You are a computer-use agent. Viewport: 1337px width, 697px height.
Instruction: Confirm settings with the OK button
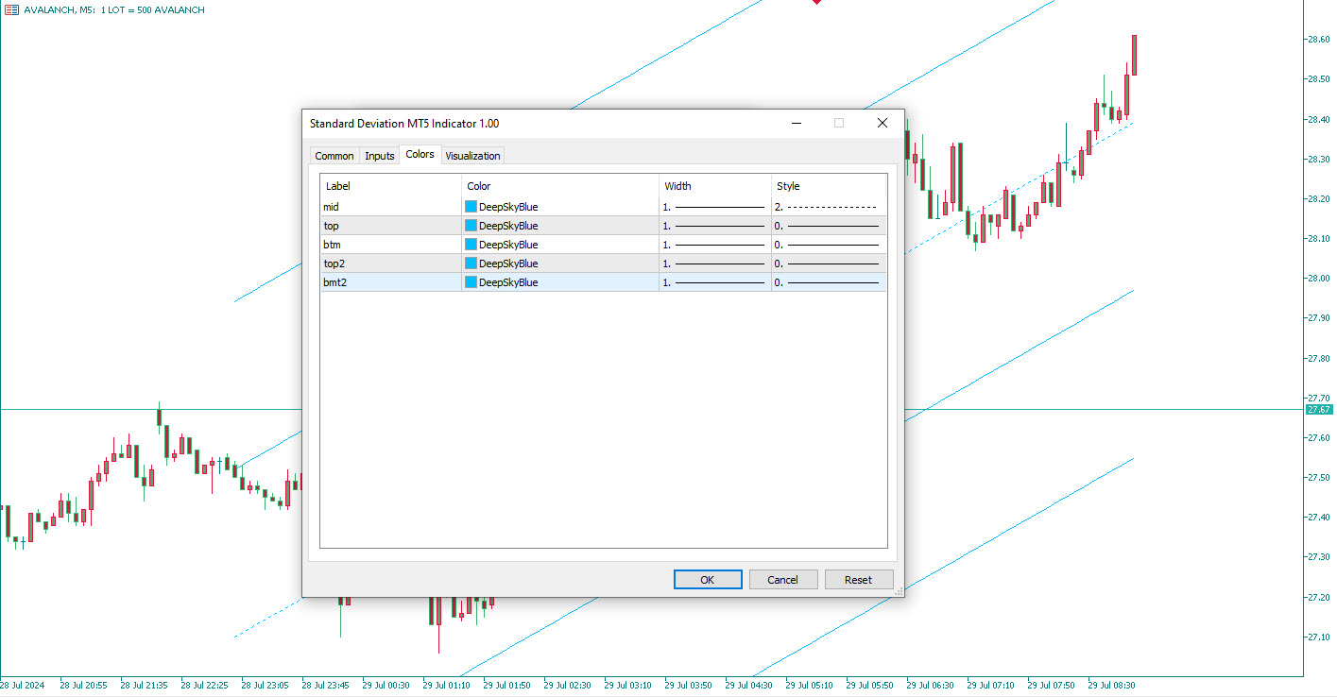pos(708,580)
